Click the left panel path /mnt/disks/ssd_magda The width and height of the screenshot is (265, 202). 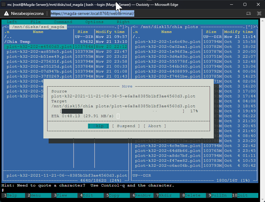[x=38, y=27]
